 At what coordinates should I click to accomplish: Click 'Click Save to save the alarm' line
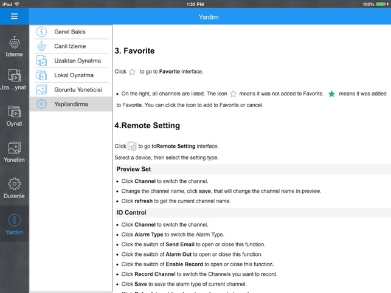click(x=184, y=284)
